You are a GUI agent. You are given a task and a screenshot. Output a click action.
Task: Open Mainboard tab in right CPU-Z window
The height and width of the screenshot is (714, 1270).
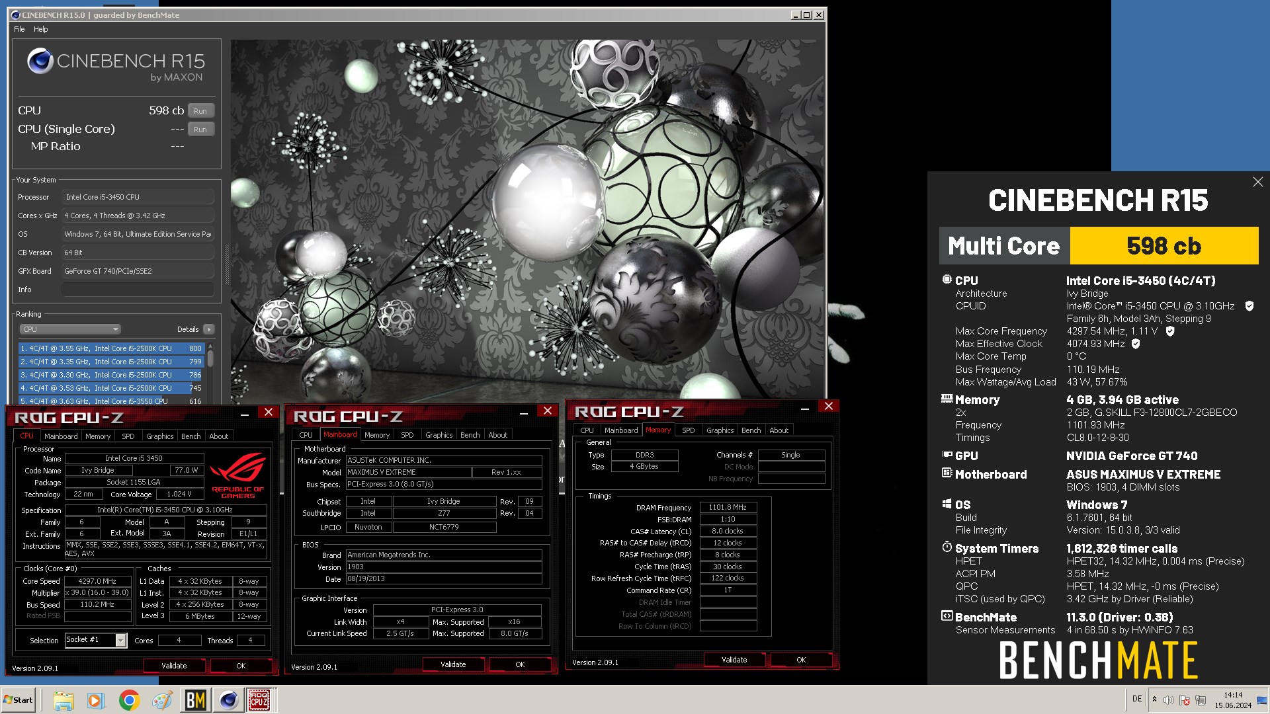(622, 430)
